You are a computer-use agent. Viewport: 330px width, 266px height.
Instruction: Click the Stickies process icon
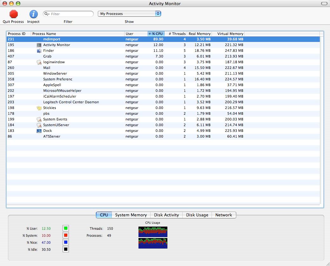click(39, 108)
